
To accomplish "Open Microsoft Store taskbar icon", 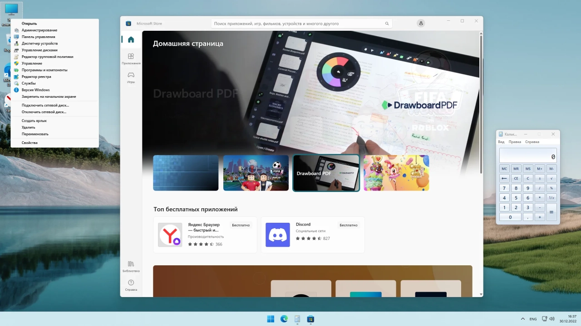I will click(310, 319).
